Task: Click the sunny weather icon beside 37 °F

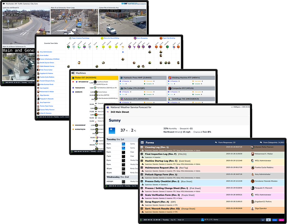Action: tap(112, 130)
